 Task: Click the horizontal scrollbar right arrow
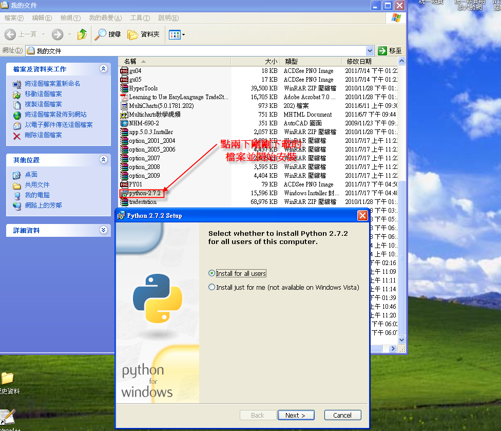pos(393,348)
